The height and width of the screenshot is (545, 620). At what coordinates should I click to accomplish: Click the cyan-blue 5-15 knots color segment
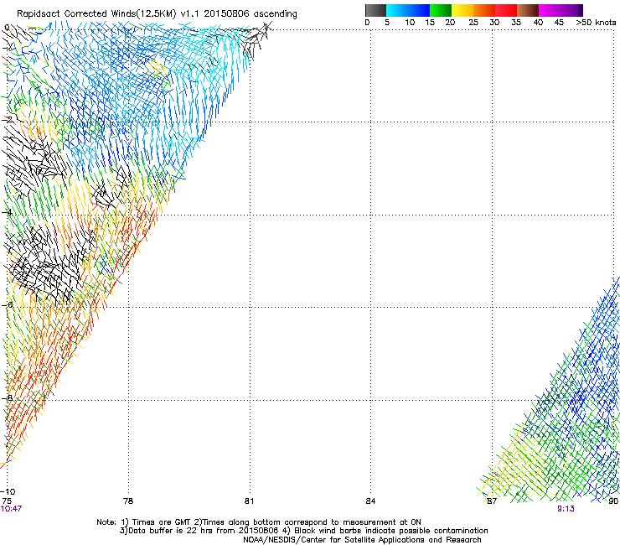[x=408, y=10]
